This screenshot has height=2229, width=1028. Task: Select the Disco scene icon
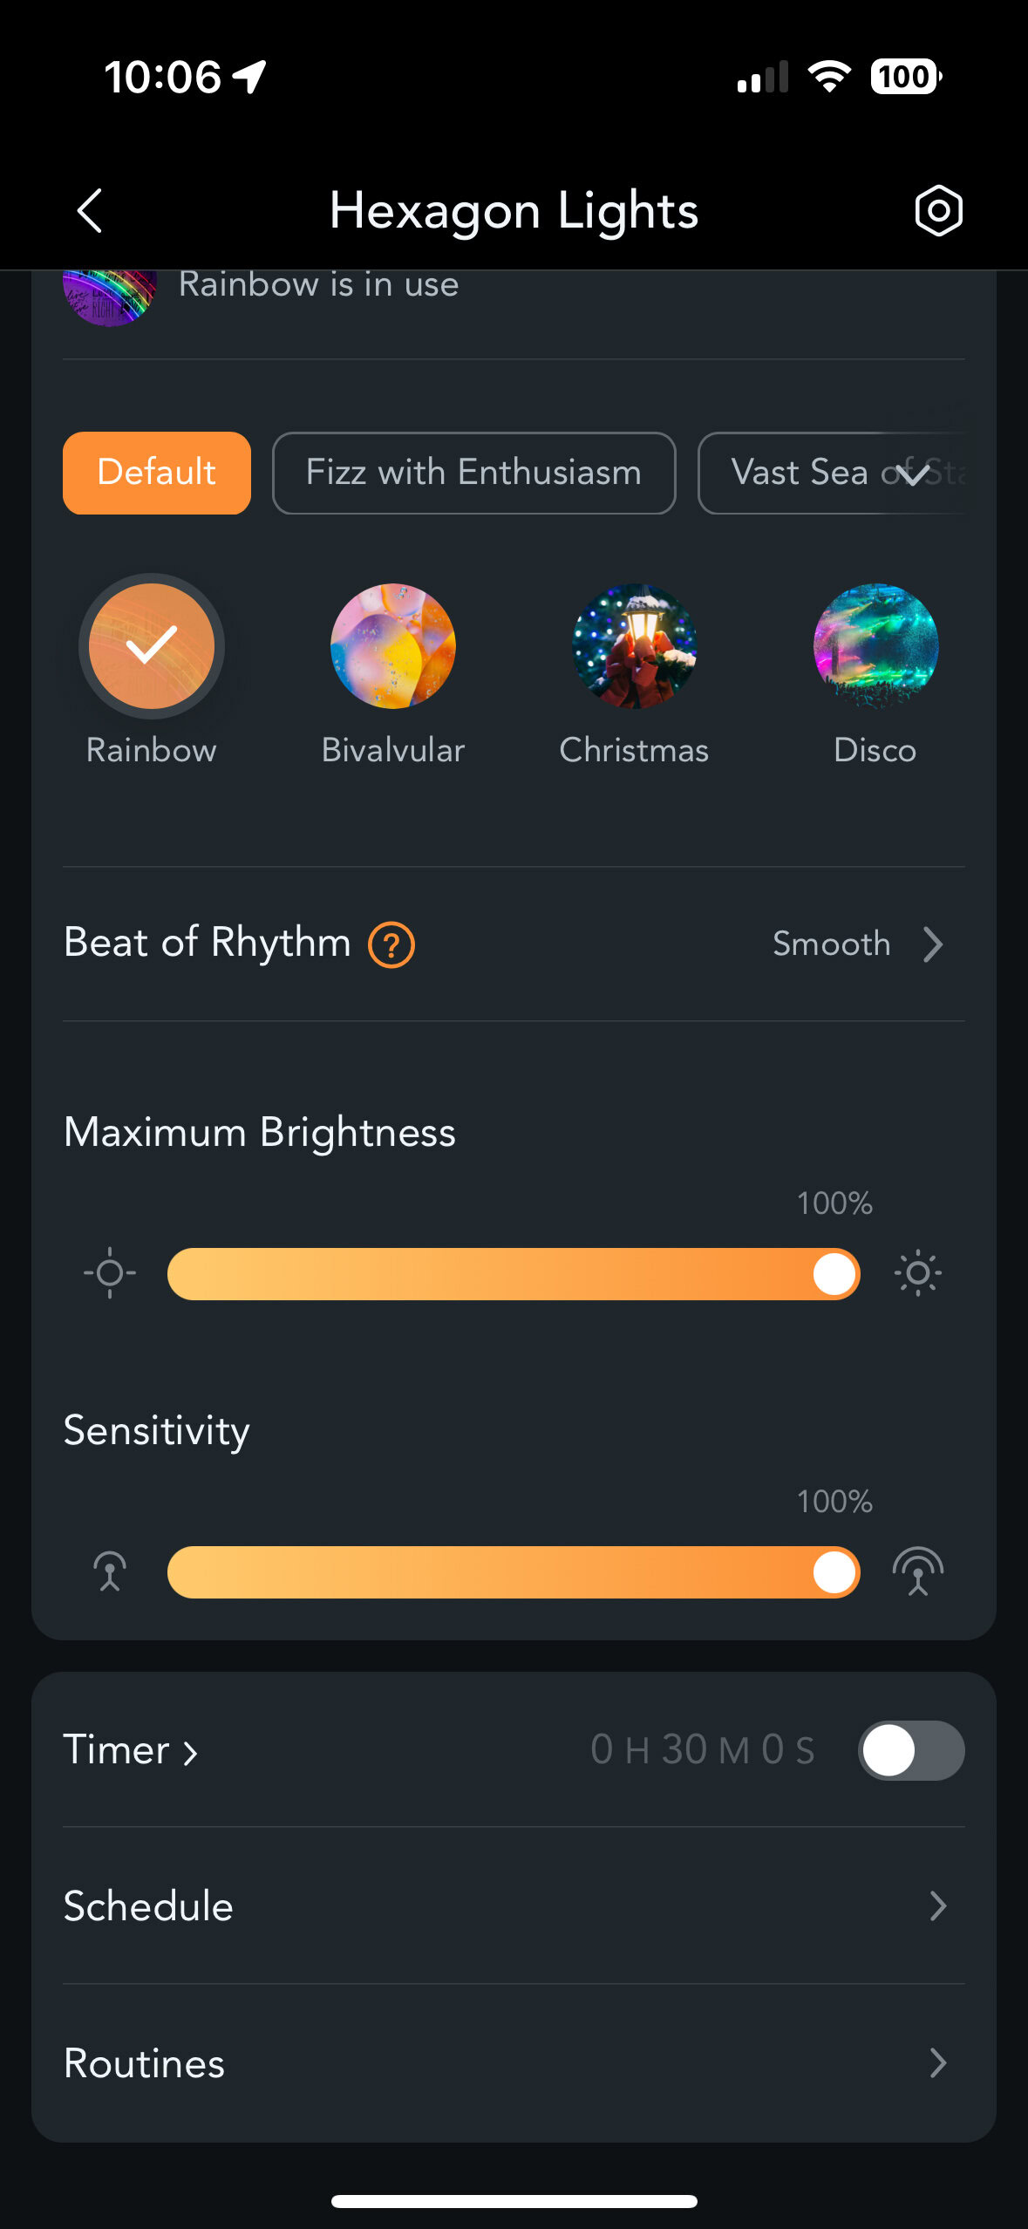(875, 646)
